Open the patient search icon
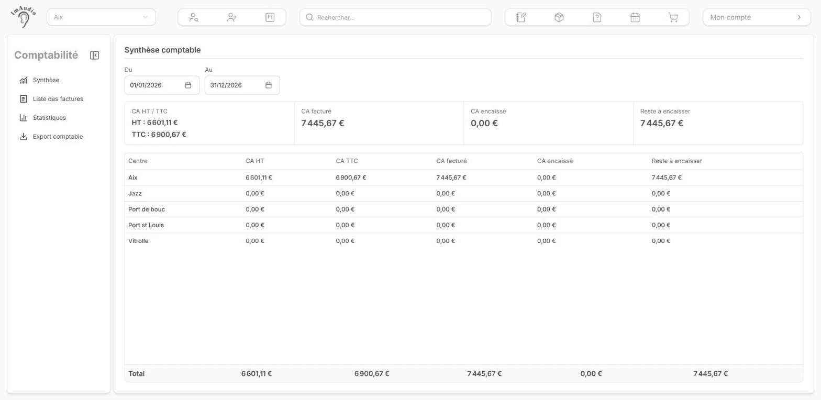This screenshot has height=400, width=821. point(194,17)
